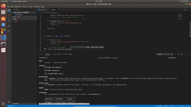Open the Run and Debug view
The width and height of the screenshot is (191, 107).
pyautogui.click(x=9, y=26)
